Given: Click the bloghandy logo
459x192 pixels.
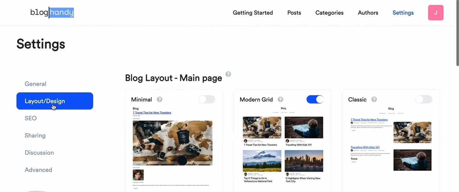Looking at the screenshot, I should (x=52, y=12).
